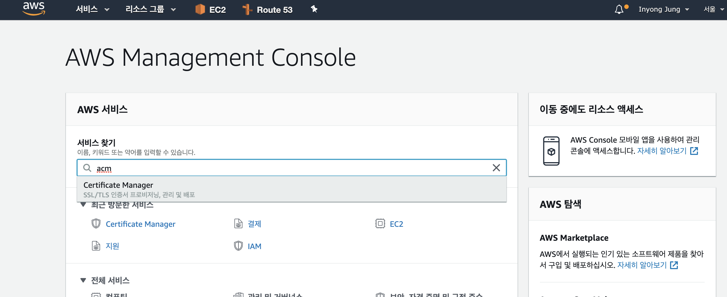Viewport: 727px width, 297px height.
Task: Open the Route 53 shortcut in the top bar
Action: click(x=267, y=9)
